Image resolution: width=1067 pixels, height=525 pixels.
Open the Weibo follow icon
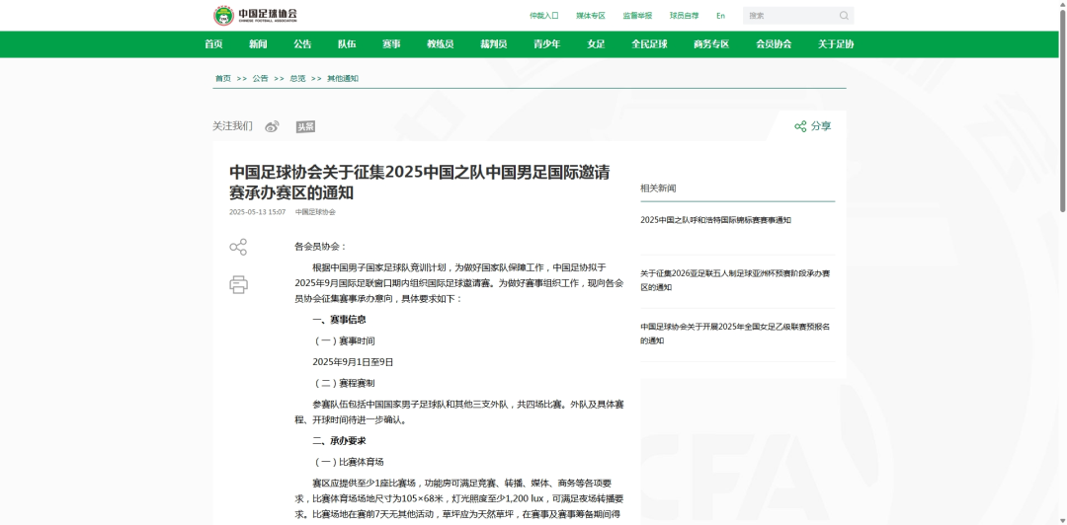pos(273,126)
